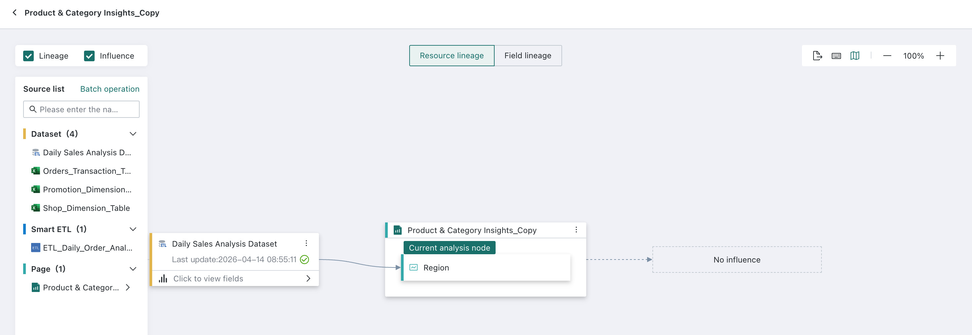Select Promotion_Dimension... dataset
Image resolution: width=972 pixels, height=335 pixels.
87,190
